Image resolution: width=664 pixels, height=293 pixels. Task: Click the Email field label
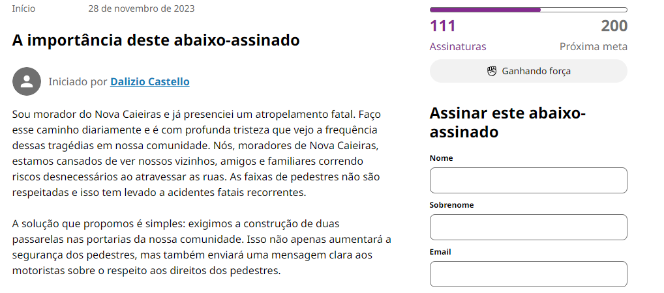(x=440, y=252)
